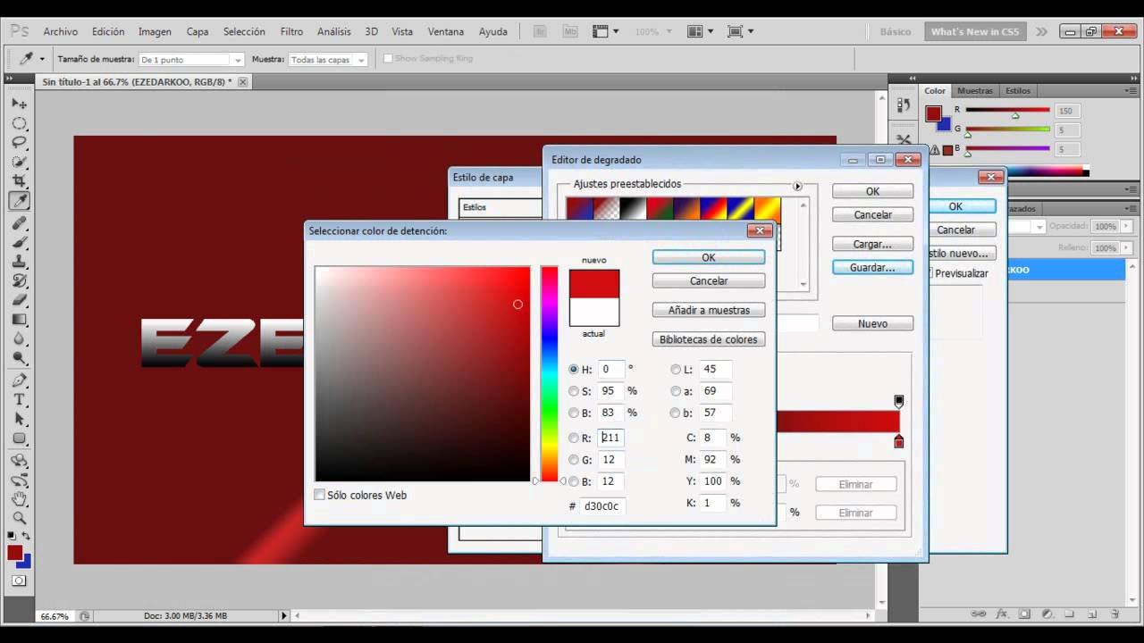Toggle Quick Mask mode icon
Screen dimensions: 1144x643
(19, 581)
